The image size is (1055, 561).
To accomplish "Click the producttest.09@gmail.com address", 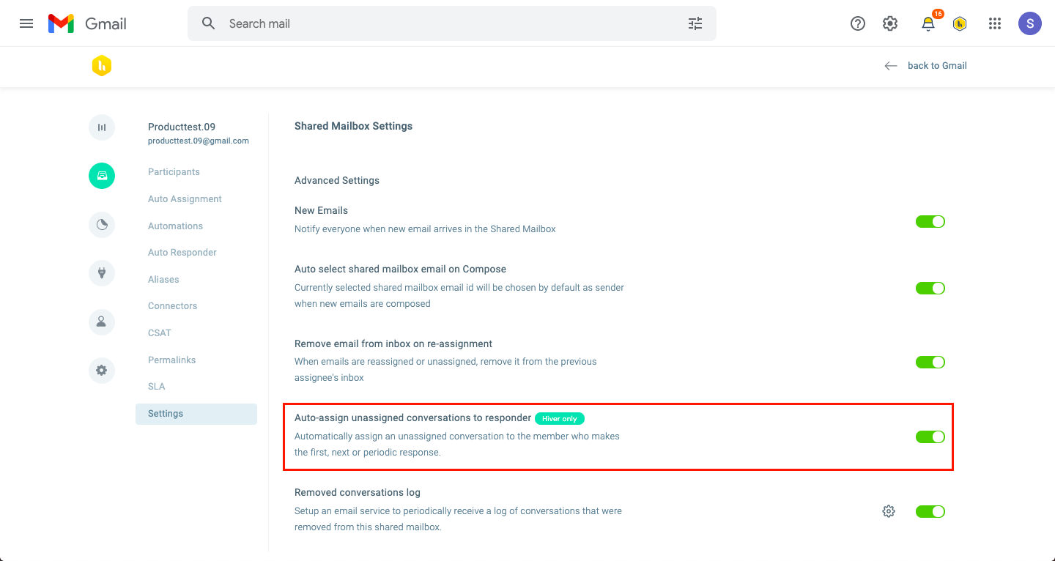I will [199, 141].
